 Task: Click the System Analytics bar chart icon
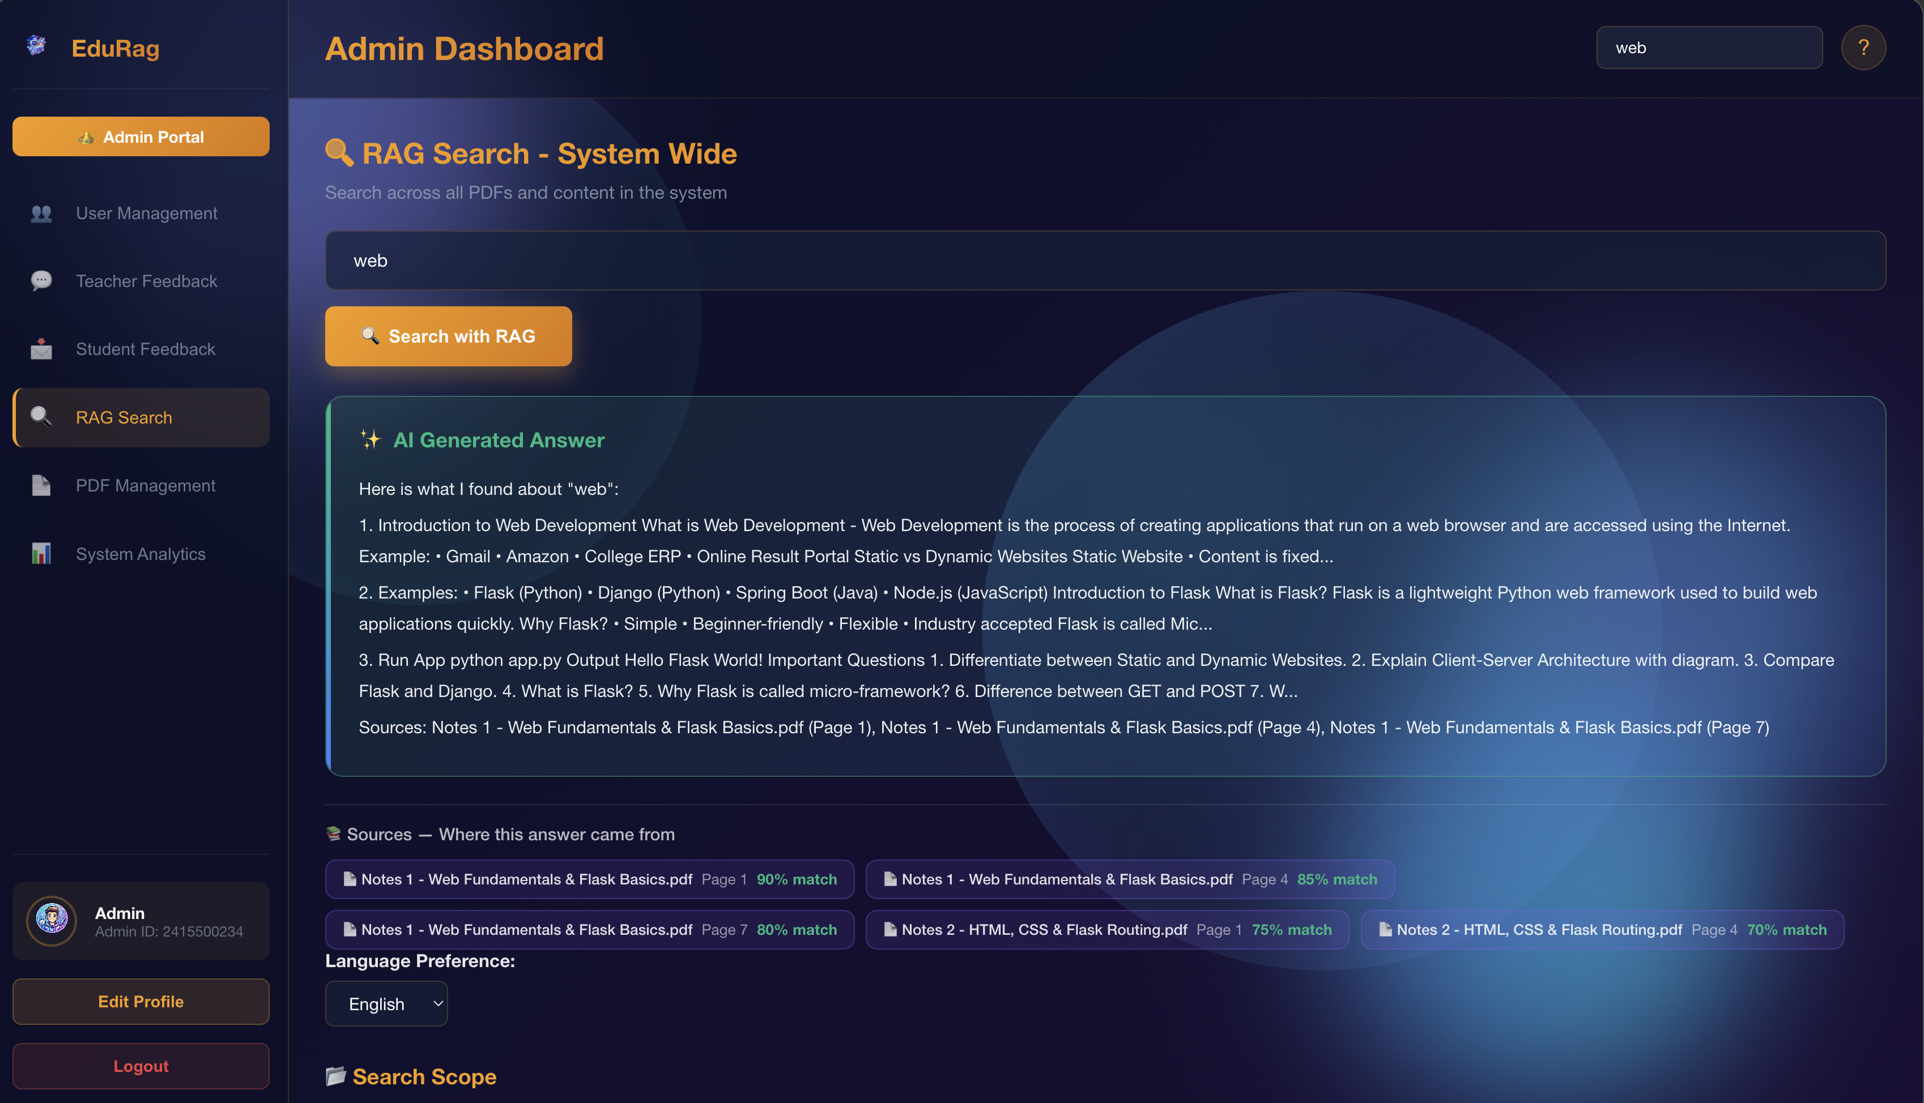click(x=41, y=554)
